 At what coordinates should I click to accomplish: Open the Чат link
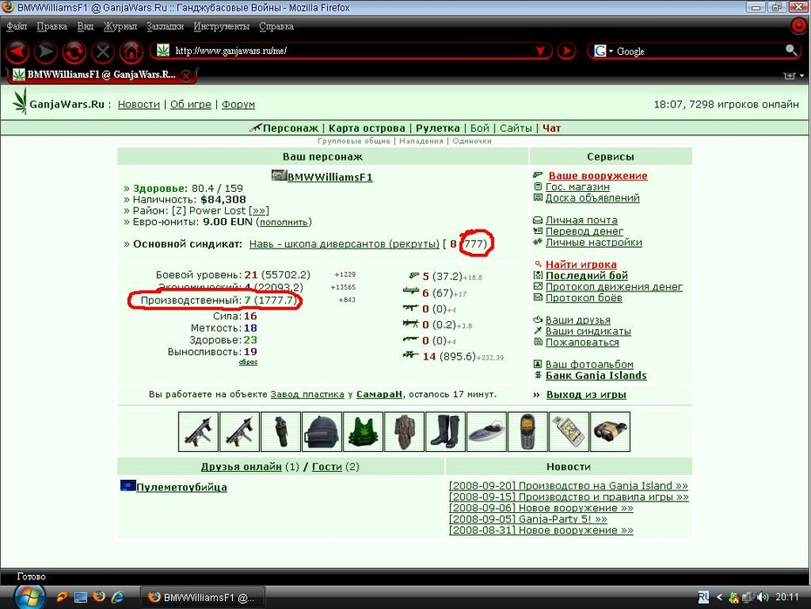click(551, 128)
